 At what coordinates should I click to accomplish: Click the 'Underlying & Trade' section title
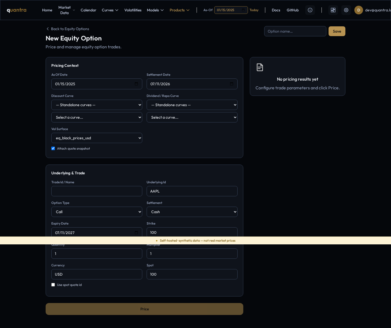point(68,173)
